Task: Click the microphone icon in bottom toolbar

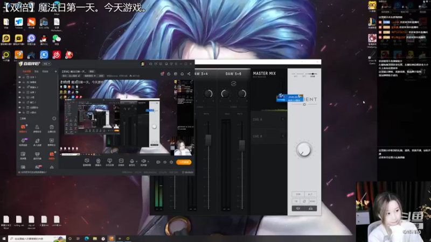Action: pyautogui.click(x=132, y=161)
